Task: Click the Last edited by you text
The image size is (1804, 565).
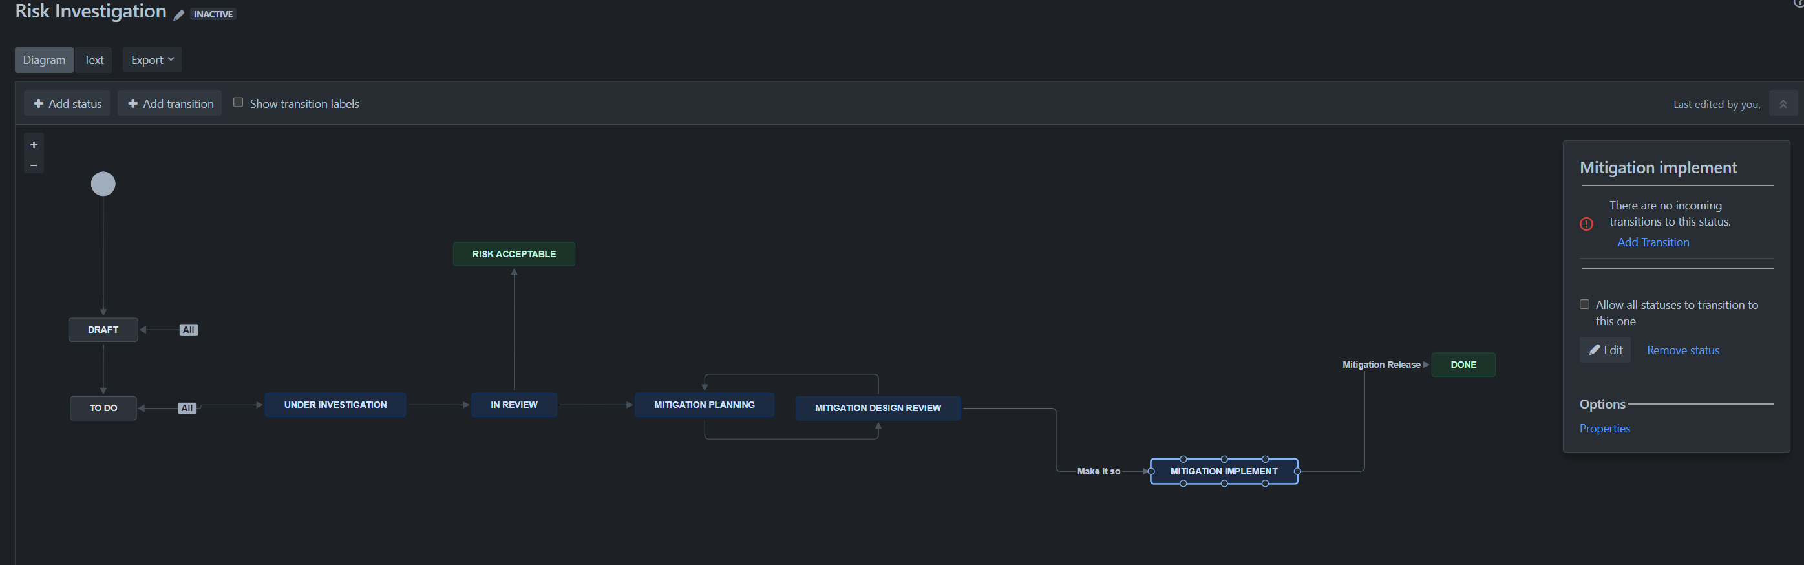Action: 1717,104
